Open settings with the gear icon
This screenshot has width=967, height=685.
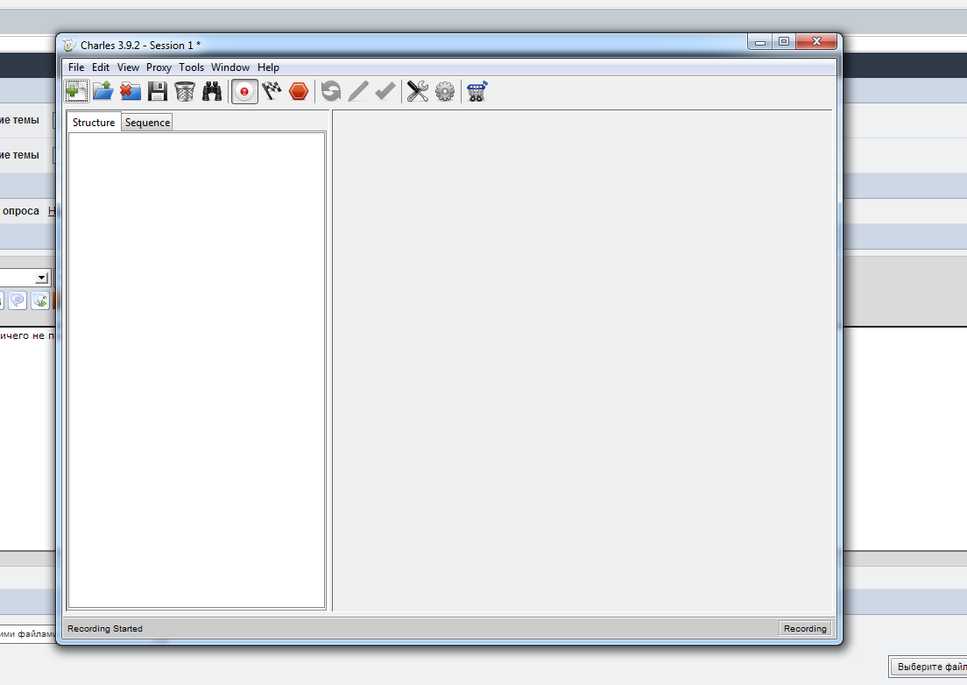pos(445,91)
